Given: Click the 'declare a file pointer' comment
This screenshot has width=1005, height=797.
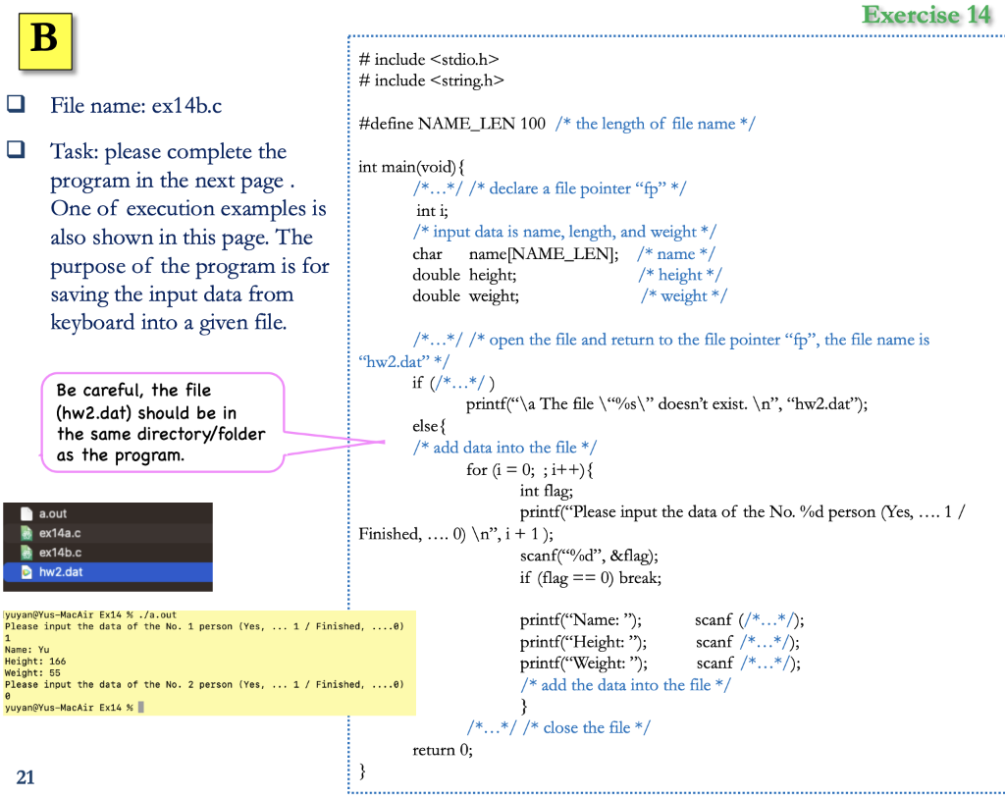Looking at the screenshot, I should tap(577, 188).
